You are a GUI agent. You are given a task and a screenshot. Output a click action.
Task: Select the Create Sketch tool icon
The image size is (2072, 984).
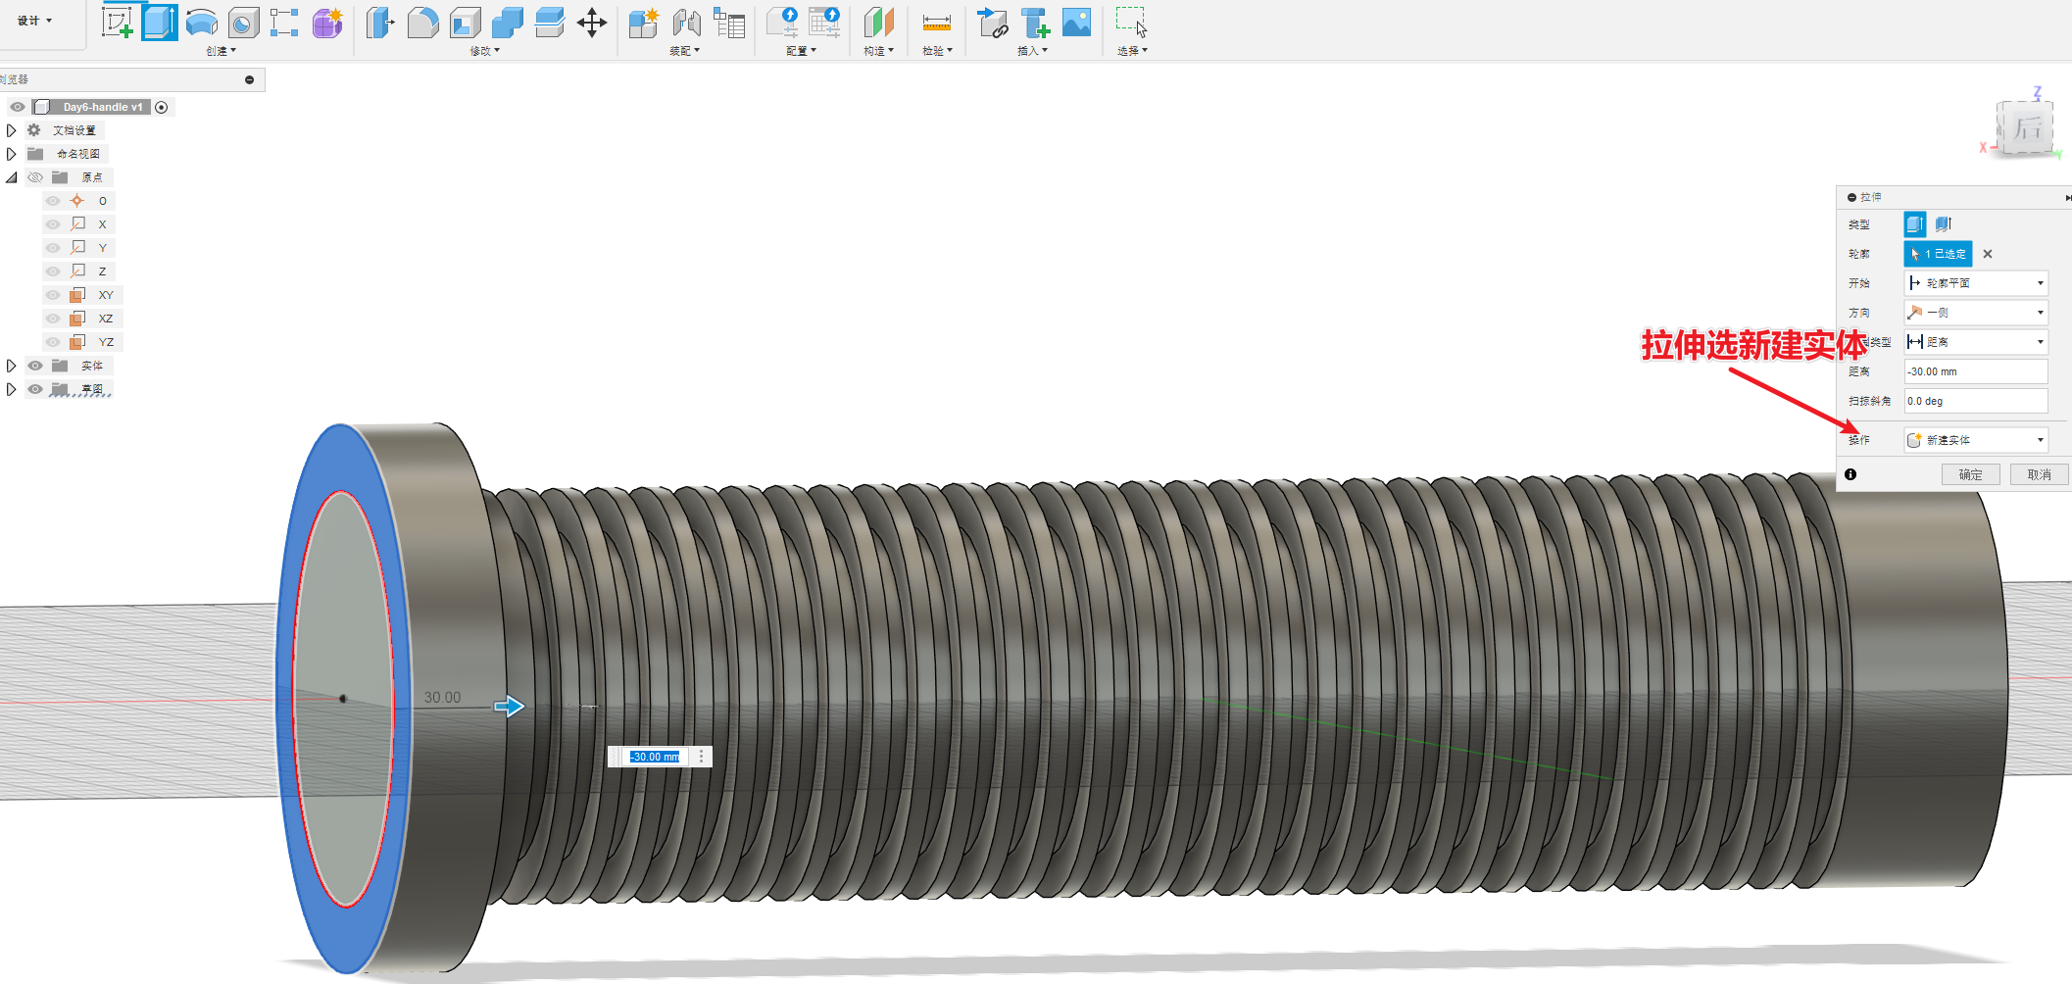117,23
